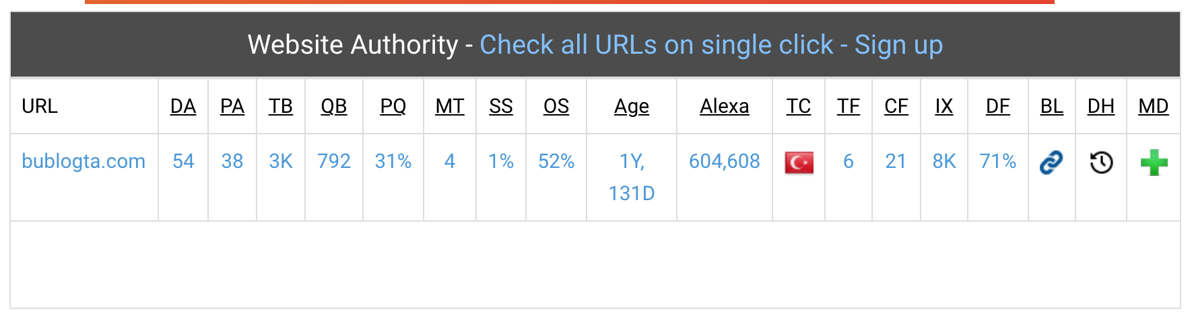Open the bublogta.com link
Screen dimensions: 1192x313
pyautogui.click(x=84, y=161)
